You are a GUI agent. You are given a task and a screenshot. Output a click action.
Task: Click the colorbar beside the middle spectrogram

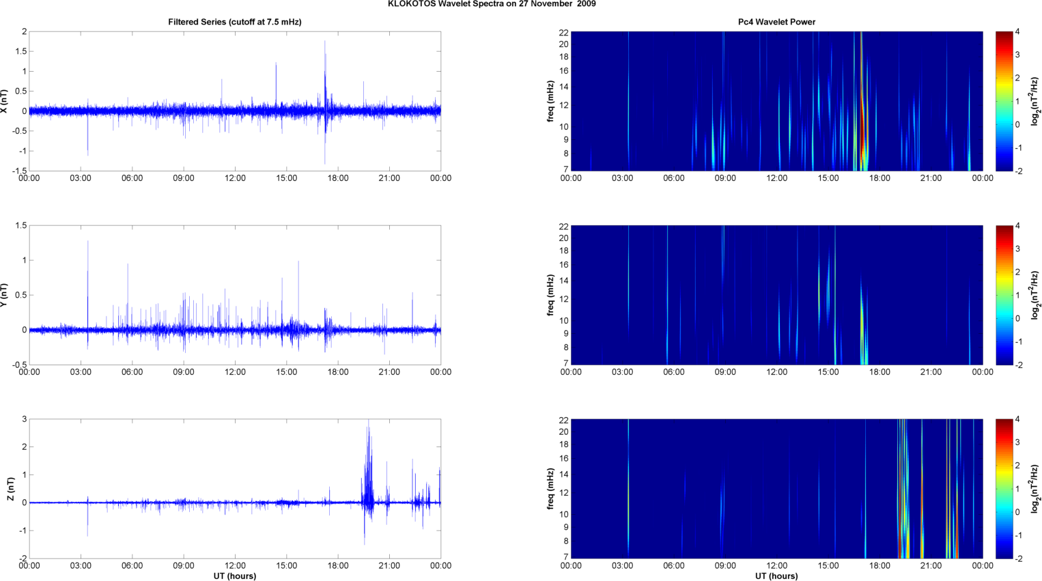(1004, 295)
